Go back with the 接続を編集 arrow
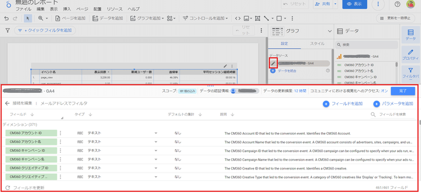 point(7,103)
